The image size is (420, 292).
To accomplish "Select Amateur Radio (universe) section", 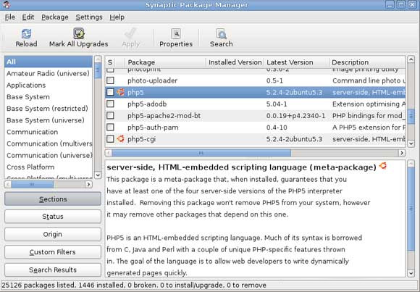I will (x=49, y=73).
